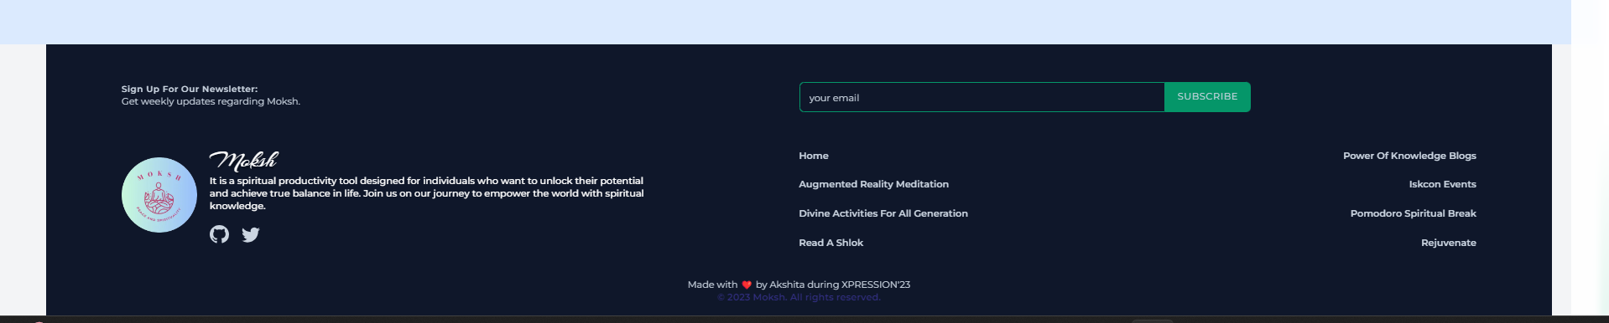The image size is (1609, 323).
Task: Open Divine Activities For All Generation link
Action: point(883,213)
